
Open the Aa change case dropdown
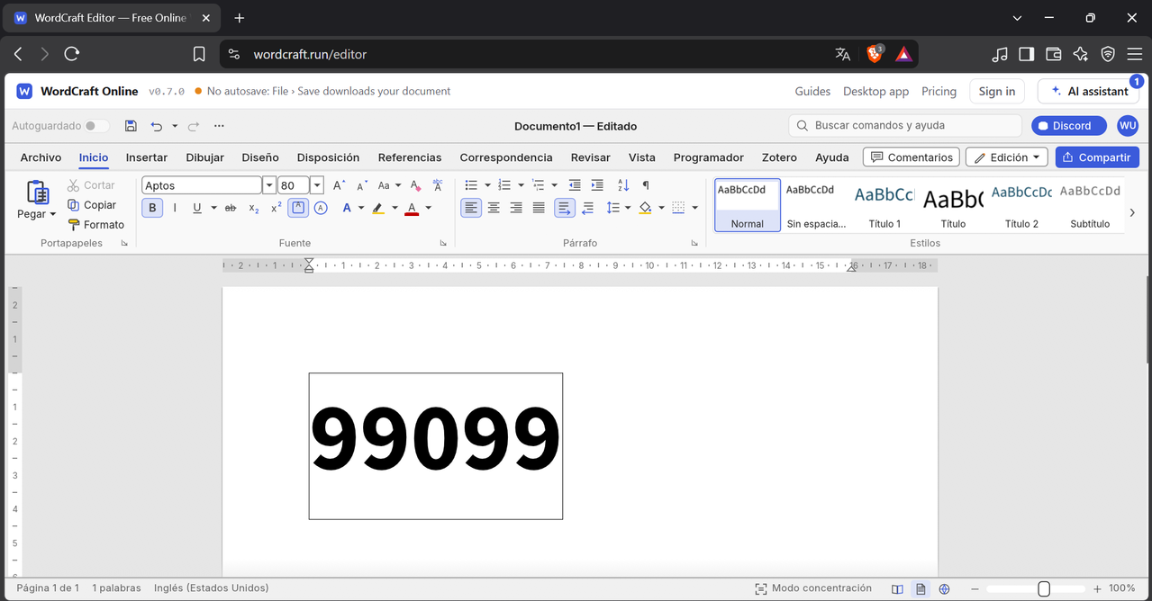click(388, 185)
